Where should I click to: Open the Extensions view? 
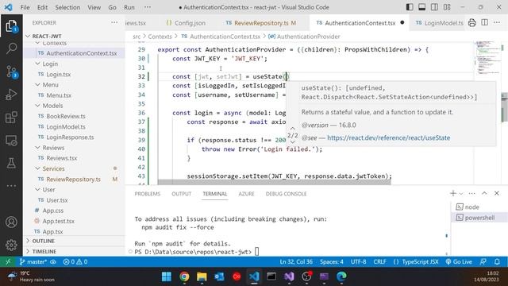click(x=11, y=118)
